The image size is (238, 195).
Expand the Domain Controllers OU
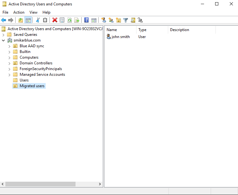point(10,63)
